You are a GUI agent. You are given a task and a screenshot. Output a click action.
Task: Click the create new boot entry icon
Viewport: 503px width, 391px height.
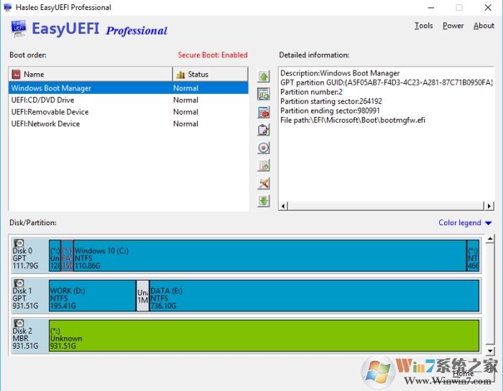coord(264,94)
